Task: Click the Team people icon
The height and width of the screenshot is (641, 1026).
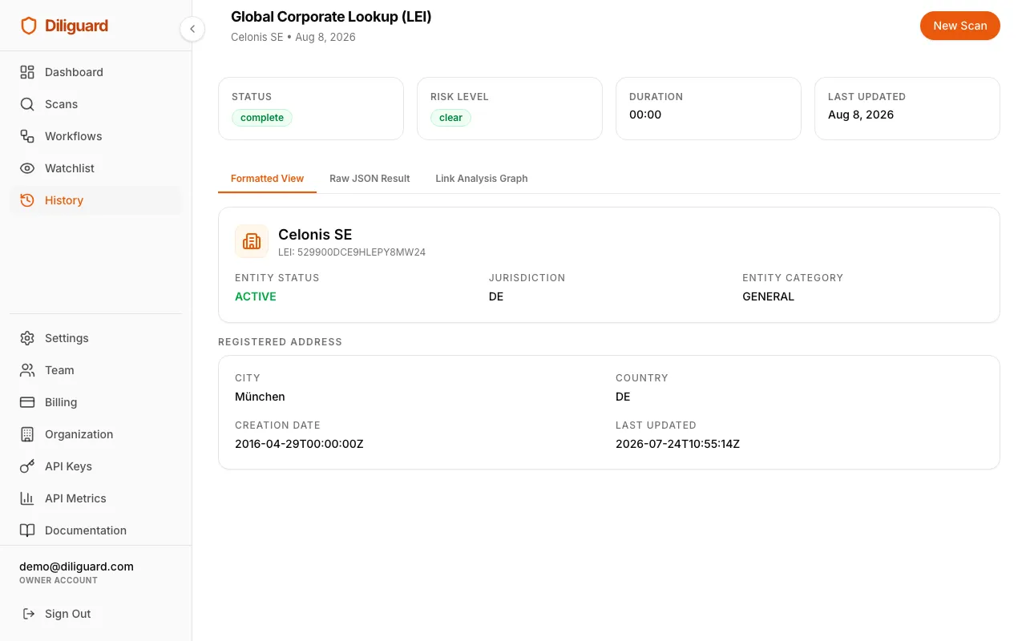Action: tap(27, 370)
